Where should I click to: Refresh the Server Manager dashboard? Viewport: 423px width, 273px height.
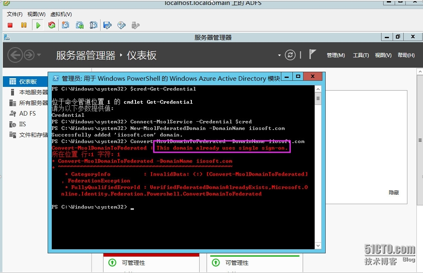pyautogui.click(x=290, y=55)
